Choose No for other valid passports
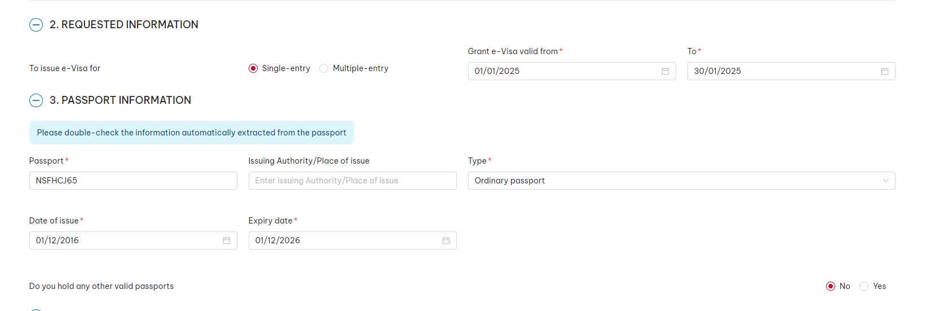 pyautogui.click(x=830, y=286)
